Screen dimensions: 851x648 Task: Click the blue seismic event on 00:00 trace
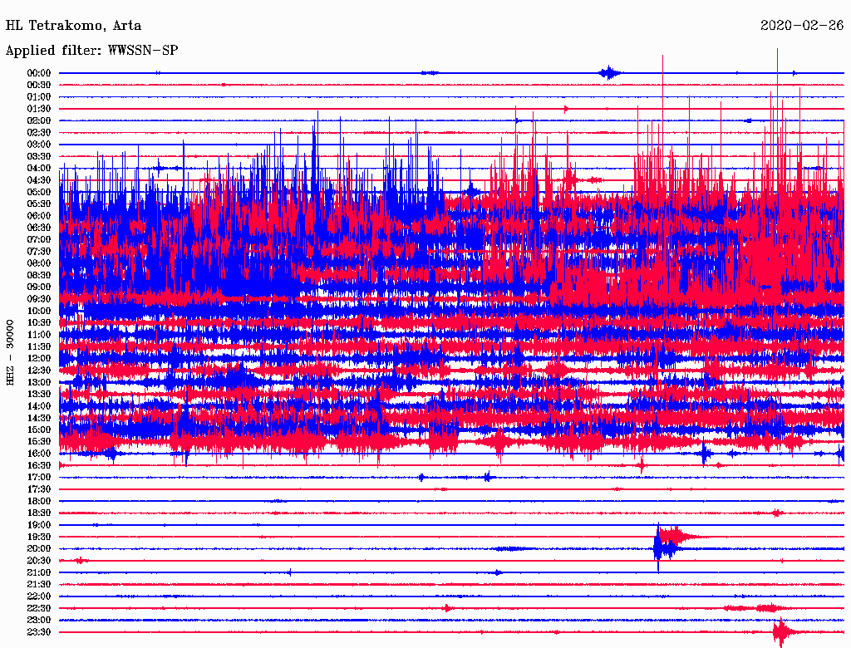coord(611,73)
